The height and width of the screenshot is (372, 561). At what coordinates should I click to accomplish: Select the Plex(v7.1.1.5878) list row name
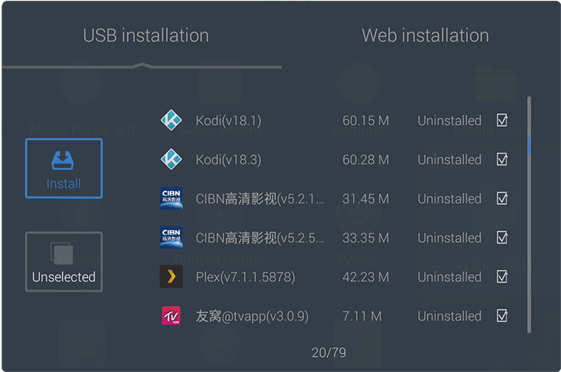click(x=246, y=277)
